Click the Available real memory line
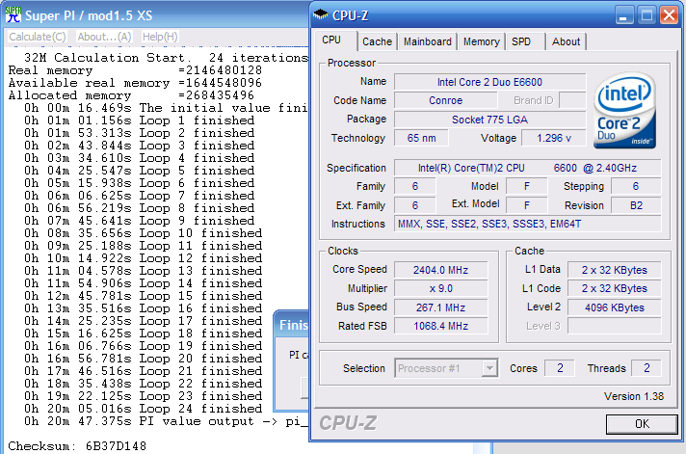 click(x=135, y=83)
